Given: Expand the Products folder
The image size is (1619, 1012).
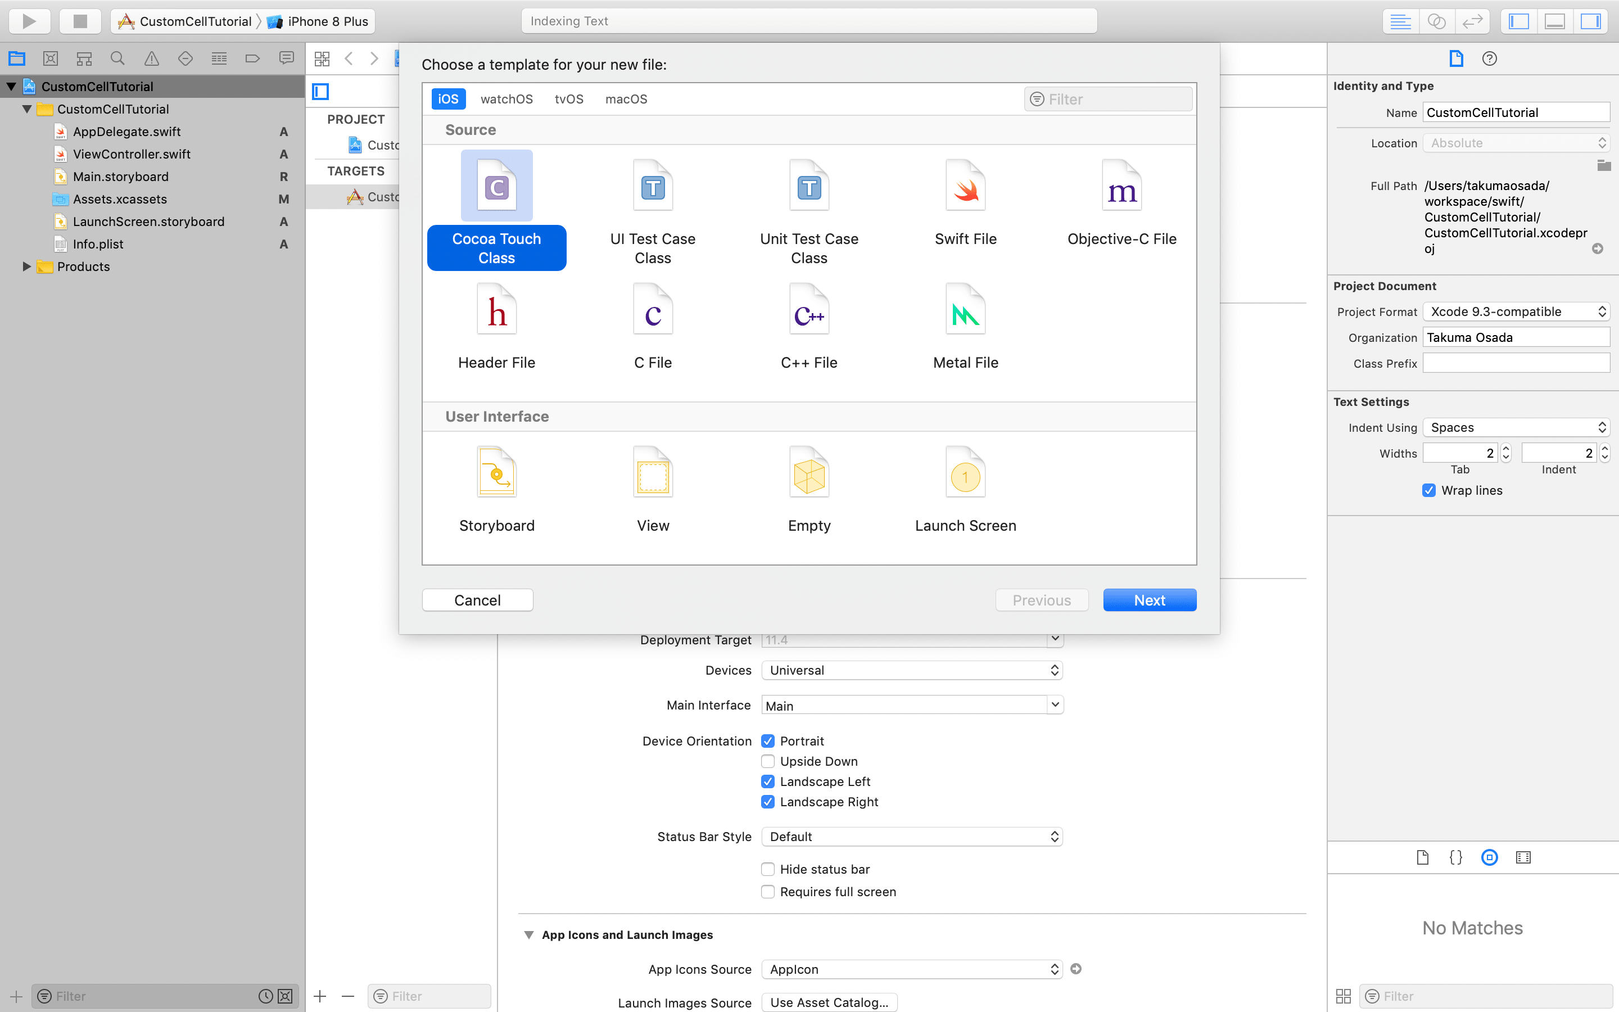Looking at the screenshot, I should 27,266.
